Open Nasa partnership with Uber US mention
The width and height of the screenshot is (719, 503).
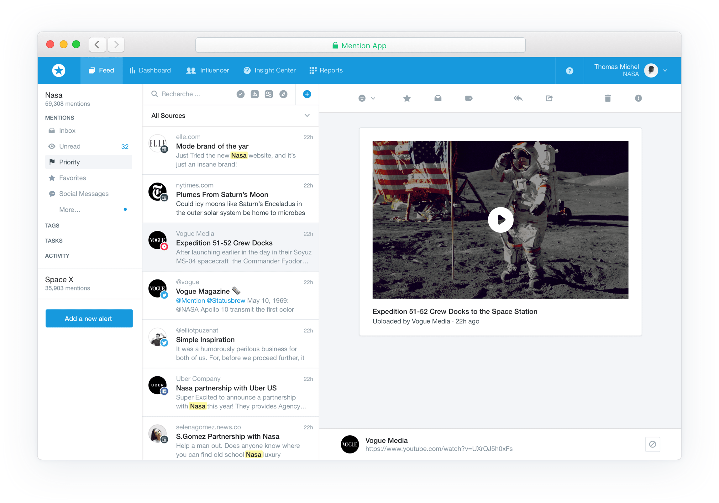[x=230, y=392]
